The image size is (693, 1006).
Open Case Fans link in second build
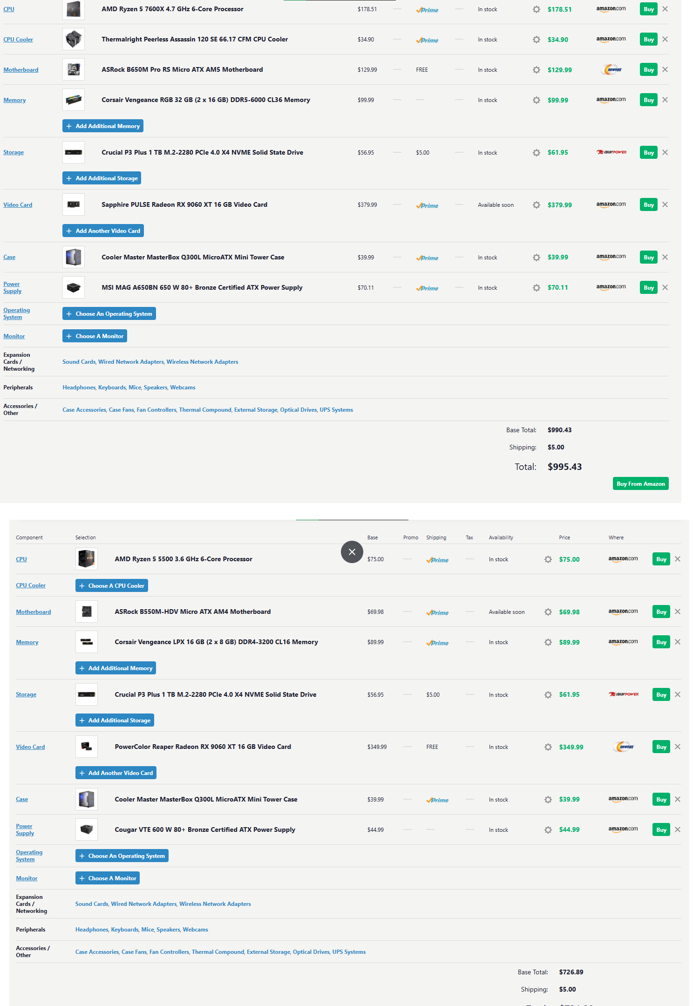click(x=134, y=952)
